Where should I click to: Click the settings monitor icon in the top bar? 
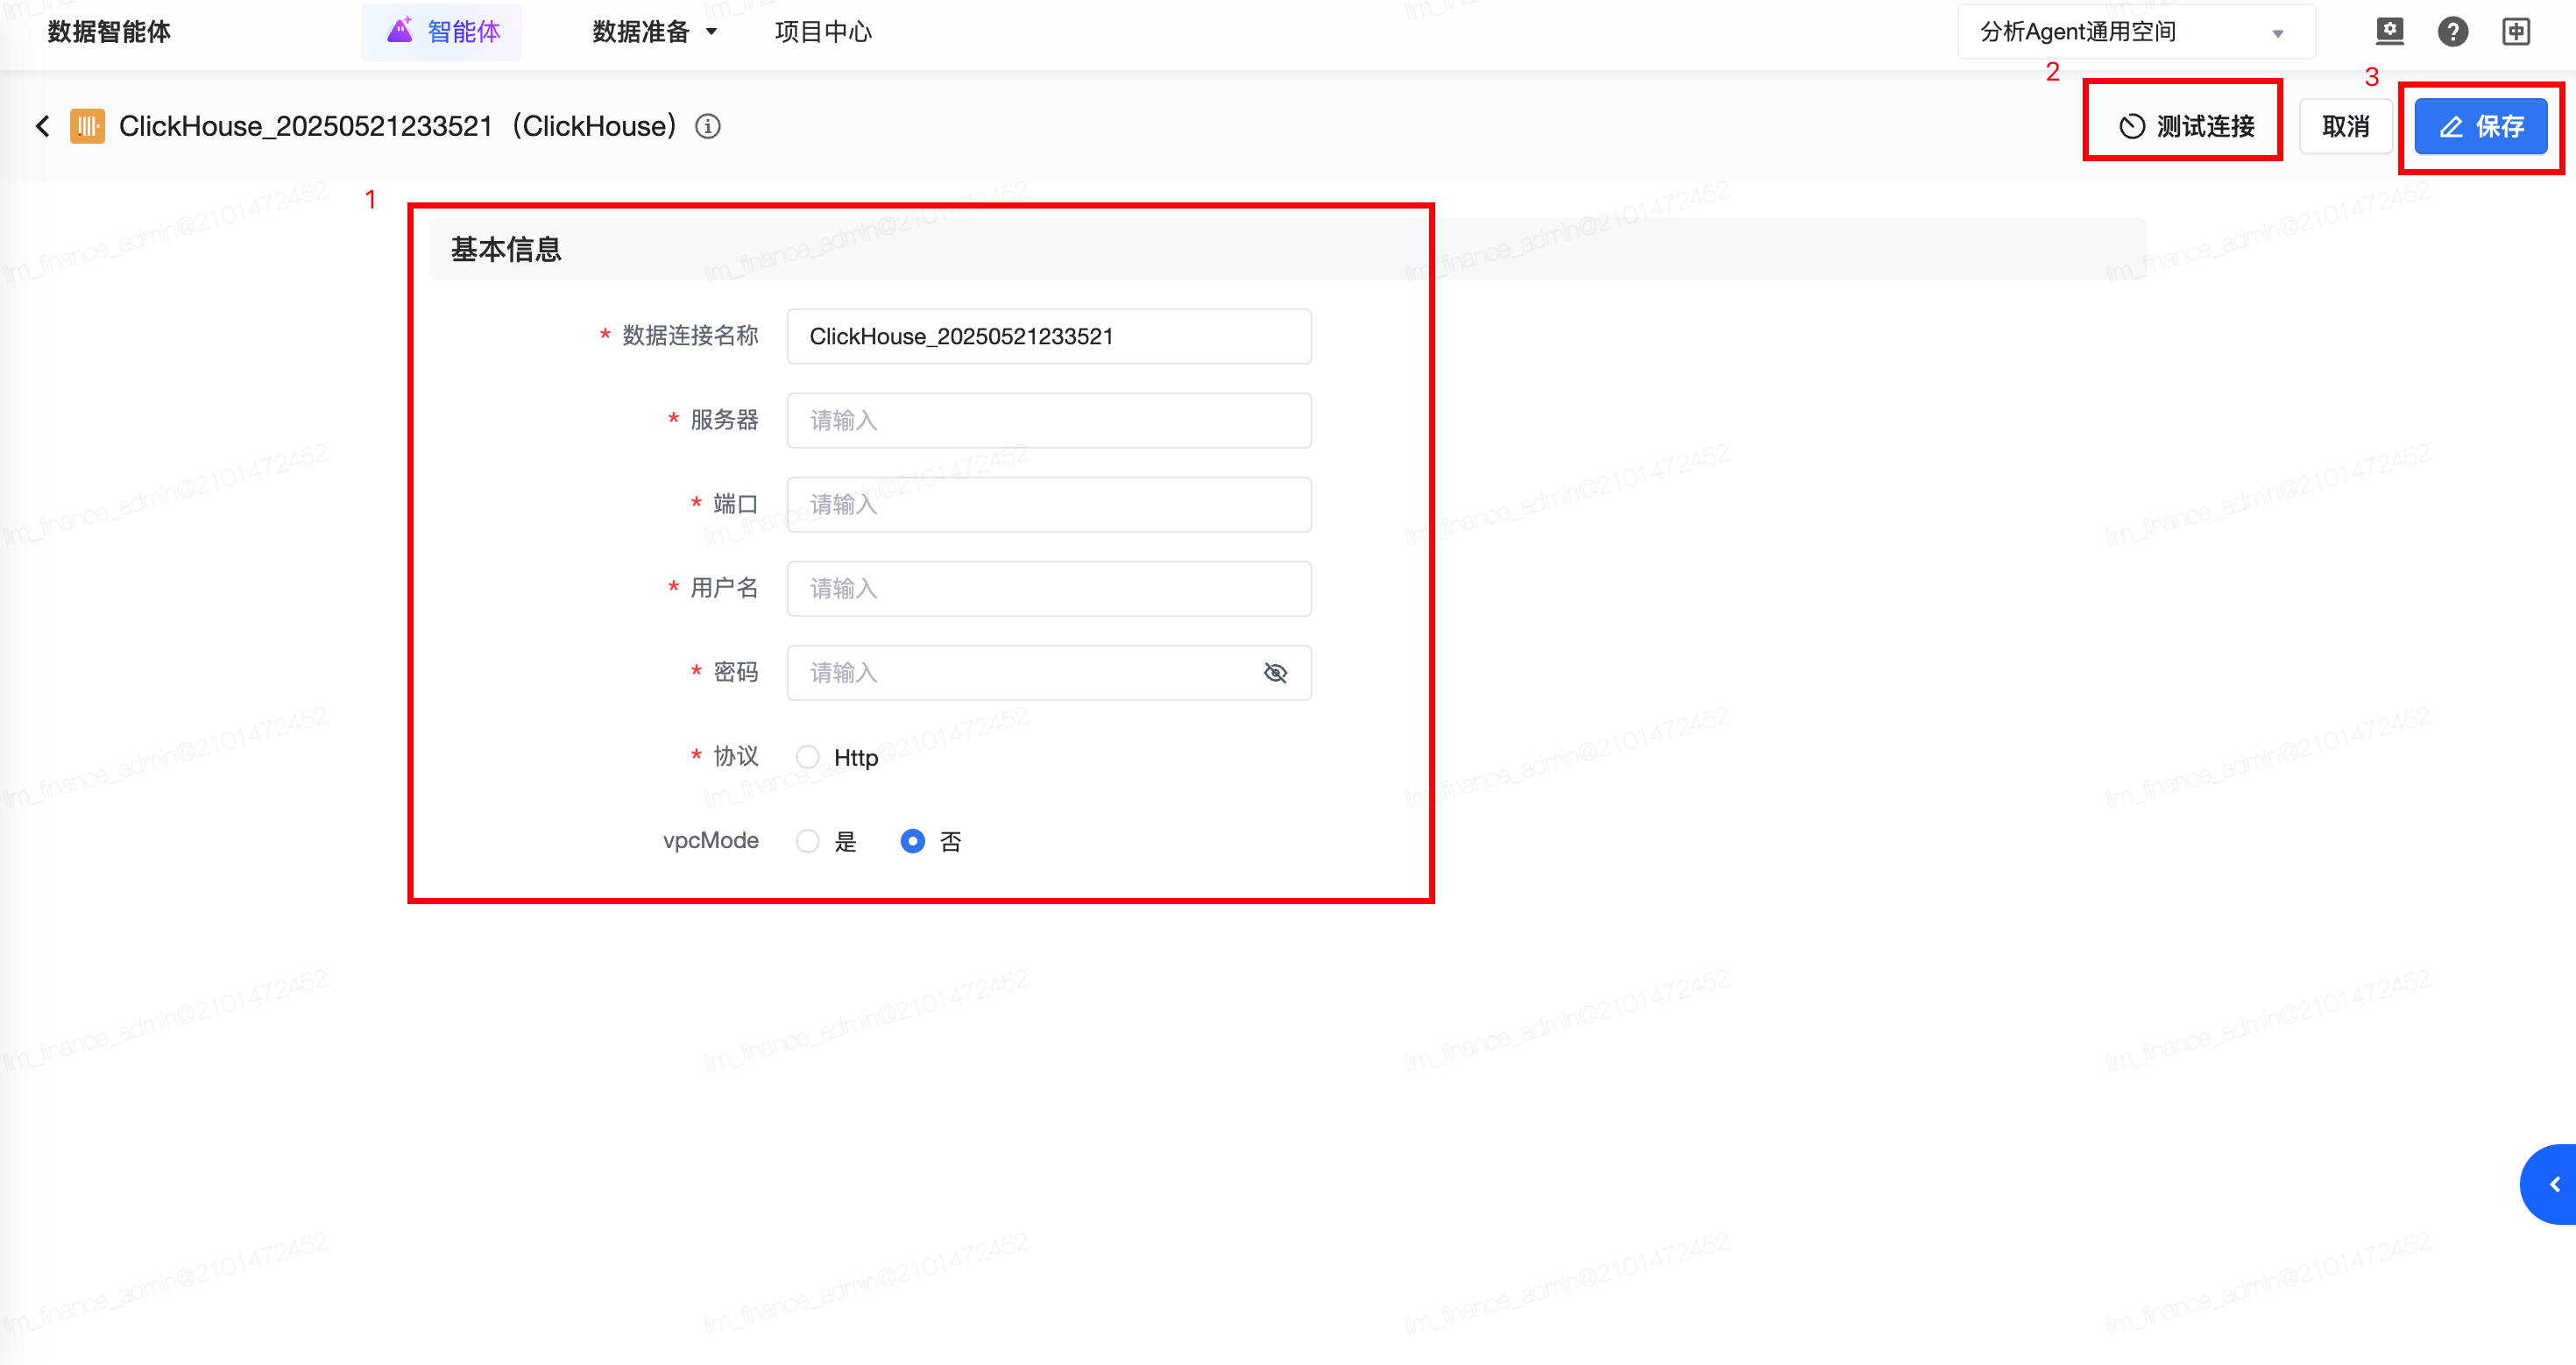coord(2389,31)
